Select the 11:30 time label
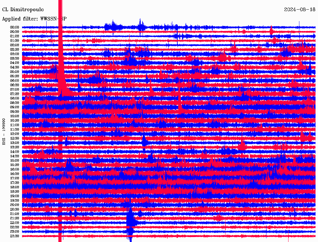 (15, 129)
